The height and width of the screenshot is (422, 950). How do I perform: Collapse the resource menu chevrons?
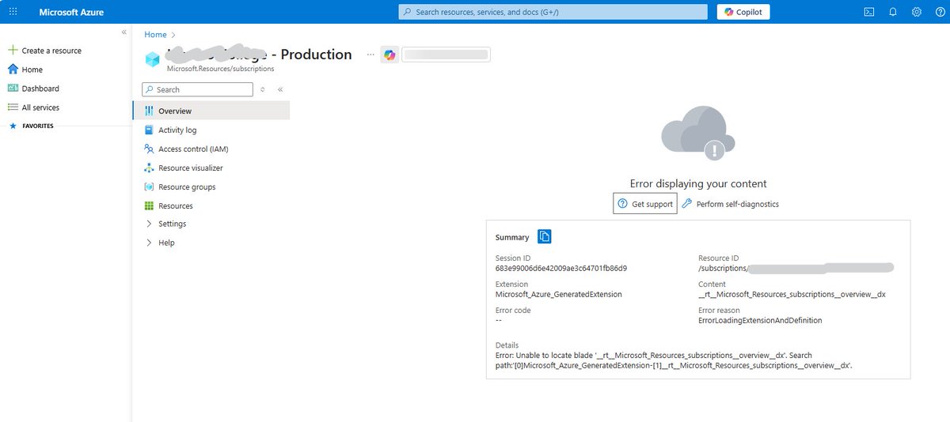(x=280, y=89)
